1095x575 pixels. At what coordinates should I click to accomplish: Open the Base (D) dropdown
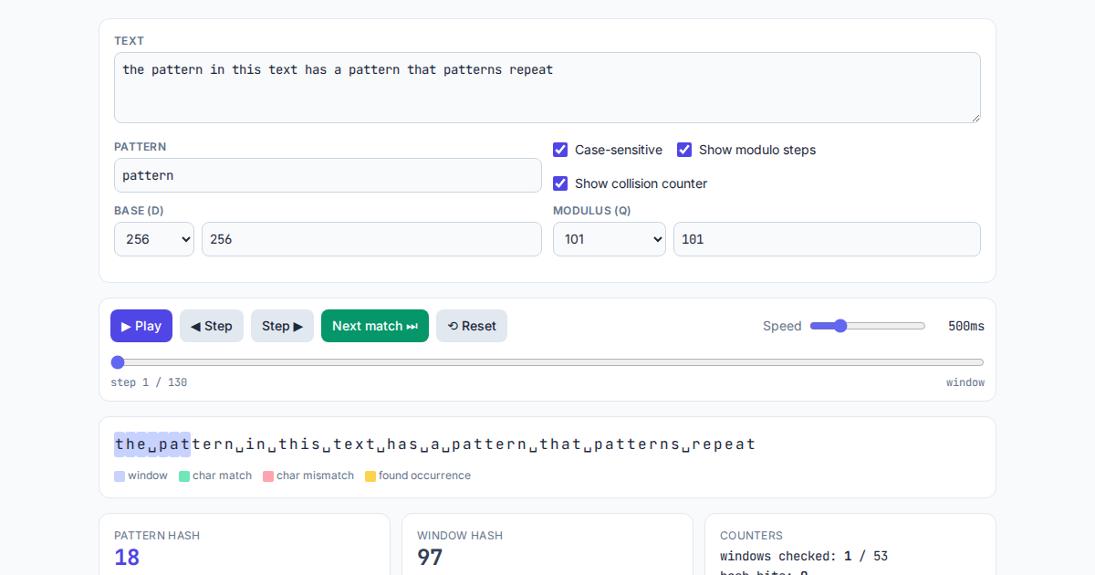tap(154, 239)
